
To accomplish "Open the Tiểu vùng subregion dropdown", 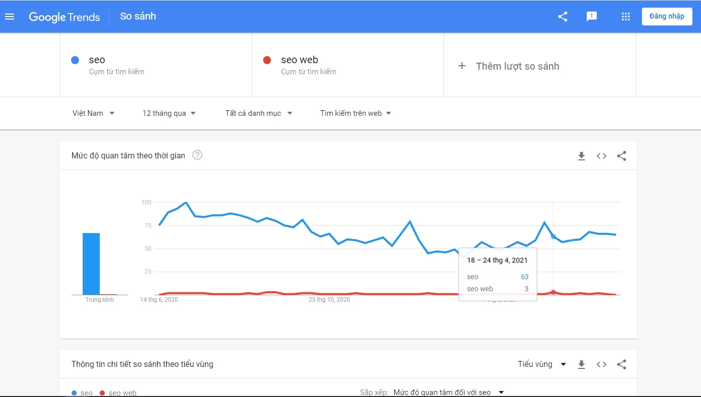I will pyautogui.click(x=542, y=364).
